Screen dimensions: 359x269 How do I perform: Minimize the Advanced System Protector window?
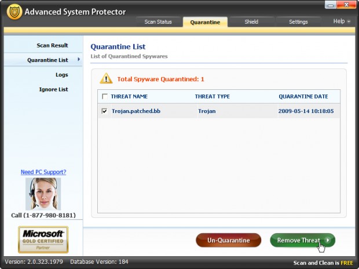(331, 5)
